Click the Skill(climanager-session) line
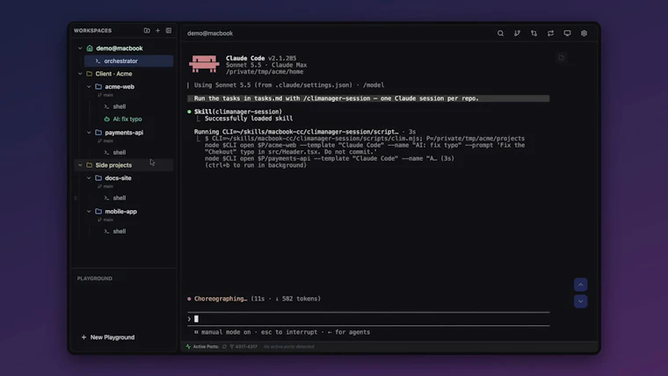668x376 pixels. click(238, 112)
